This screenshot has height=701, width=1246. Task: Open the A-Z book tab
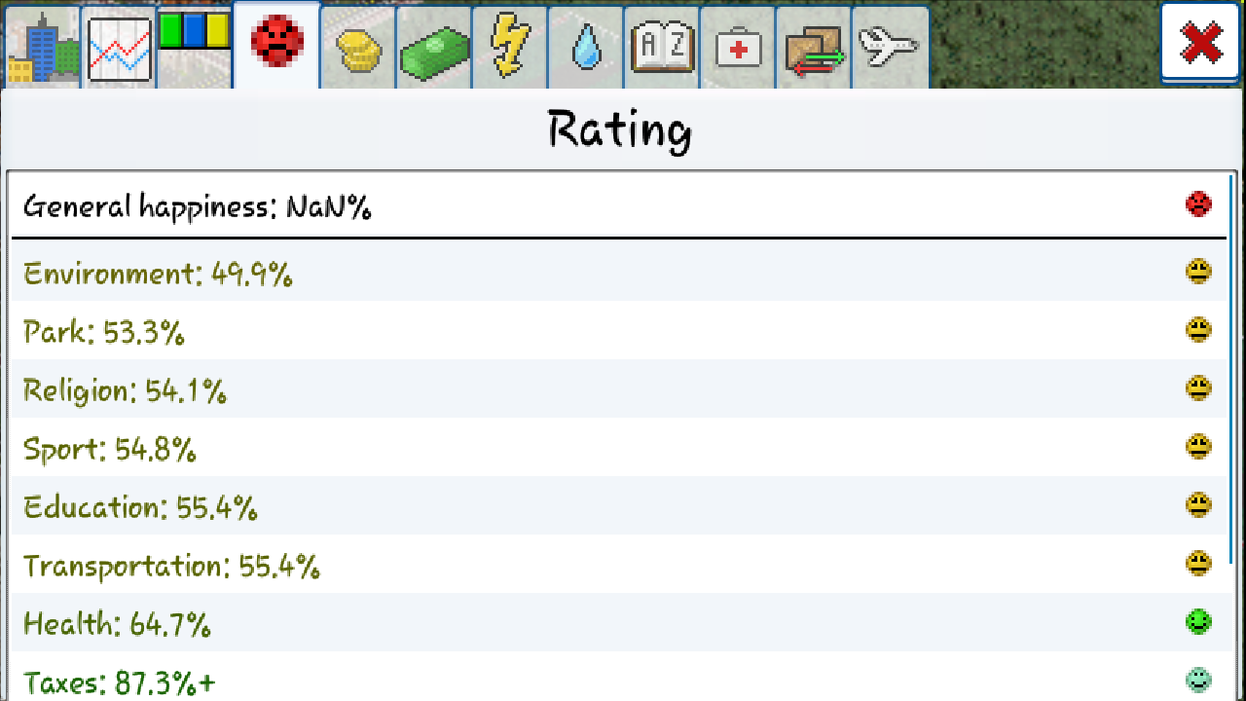(662, 49)
